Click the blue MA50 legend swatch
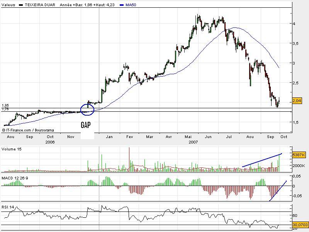Viewport: 309px width, 232px height. [x=122, y=5]
